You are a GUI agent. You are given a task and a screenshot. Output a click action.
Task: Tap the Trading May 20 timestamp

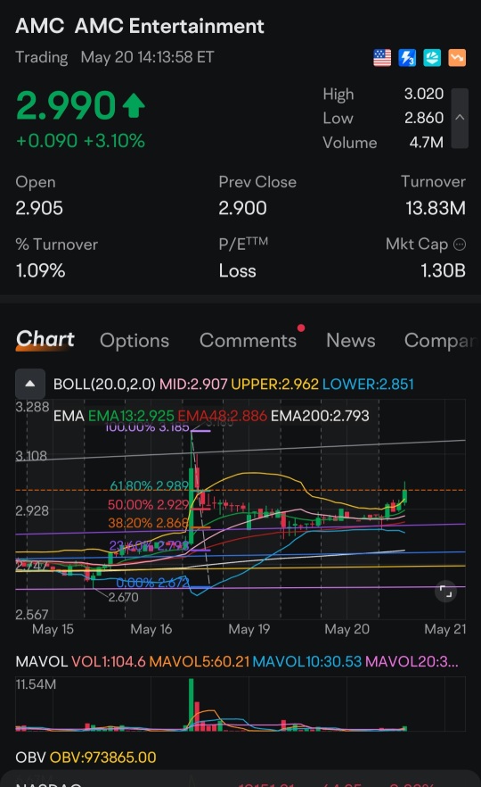[115, 57]
